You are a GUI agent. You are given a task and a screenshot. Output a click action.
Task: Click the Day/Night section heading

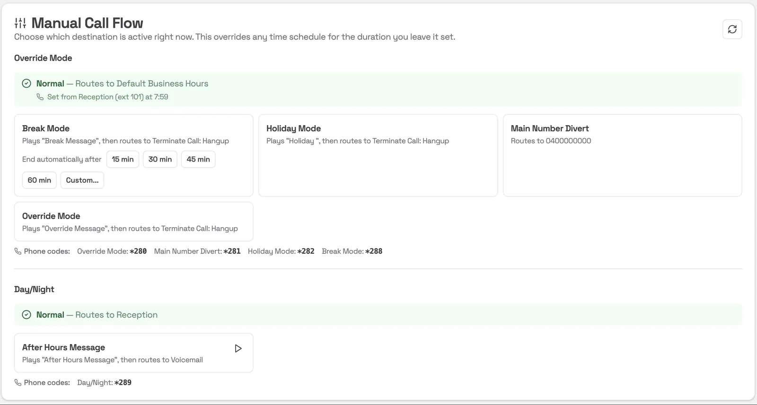coord(34,289)
